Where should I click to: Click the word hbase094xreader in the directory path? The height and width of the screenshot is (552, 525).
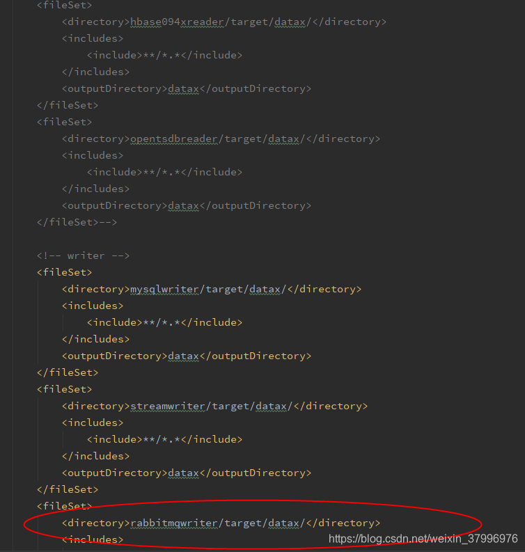coord(177,22)
